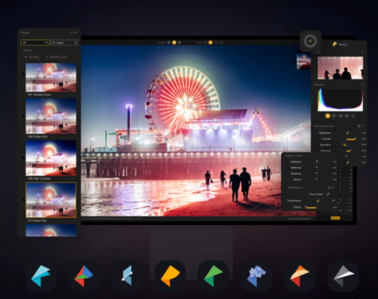Launch the blue pixelated Sharpener icon

[256, 276]
